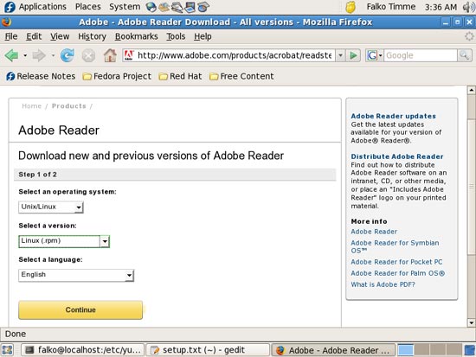476x357 pixels.
Task: Switch to falko@localhost terminal in taskbar
Action: tap(82, 350)
